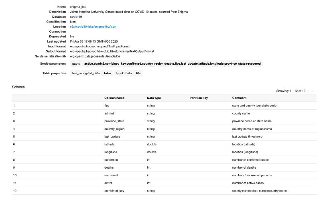Click comment 'country name or region name'
Image resolution: width=321 pixels, height=198 pixels.
[x=252, y=129]
